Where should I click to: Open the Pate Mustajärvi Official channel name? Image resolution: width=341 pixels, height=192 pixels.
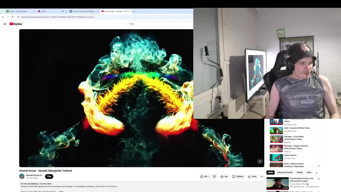[x=298, y=184]
